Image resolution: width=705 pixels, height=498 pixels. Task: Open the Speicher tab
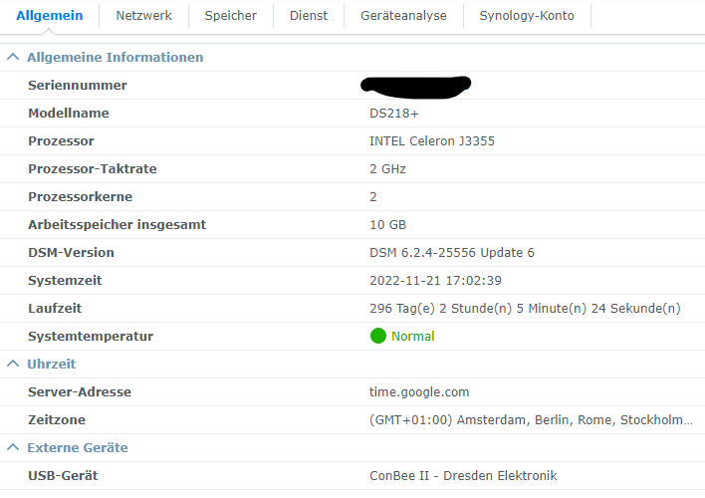pyautogui.click(x=231, y=16)
